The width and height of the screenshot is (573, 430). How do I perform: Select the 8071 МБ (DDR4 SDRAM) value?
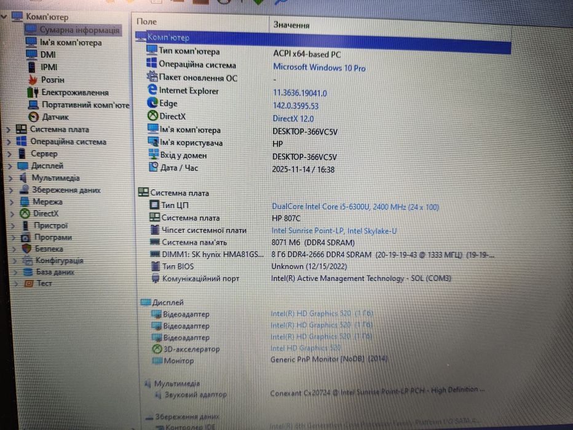(x=313, y=243)
